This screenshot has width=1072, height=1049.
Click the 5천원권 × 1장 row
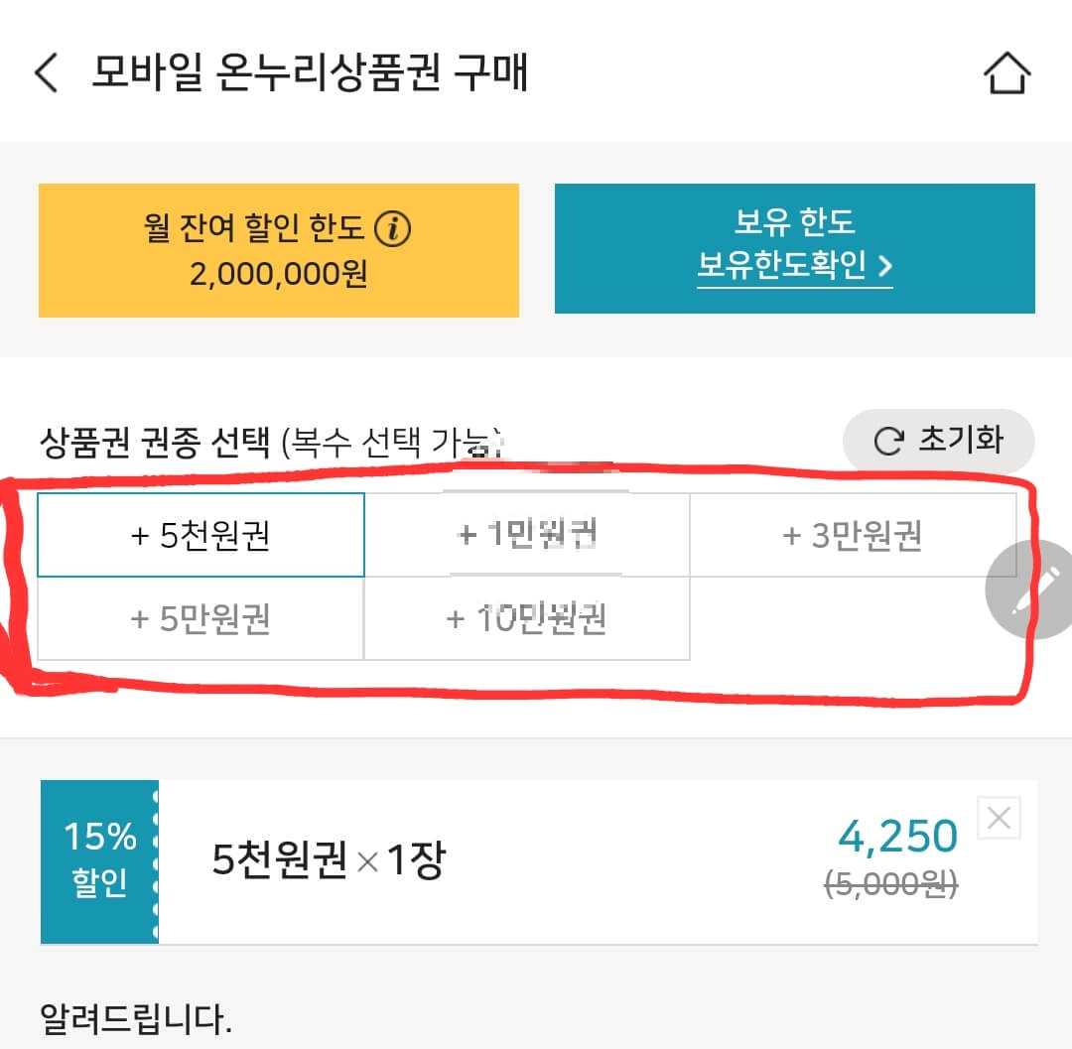tap(328, 860)
